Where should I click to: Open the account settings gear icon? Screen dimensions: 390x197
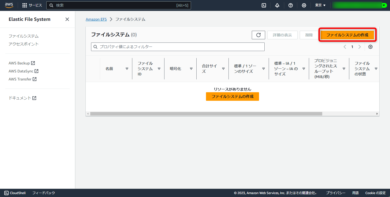tap(304, 5)
